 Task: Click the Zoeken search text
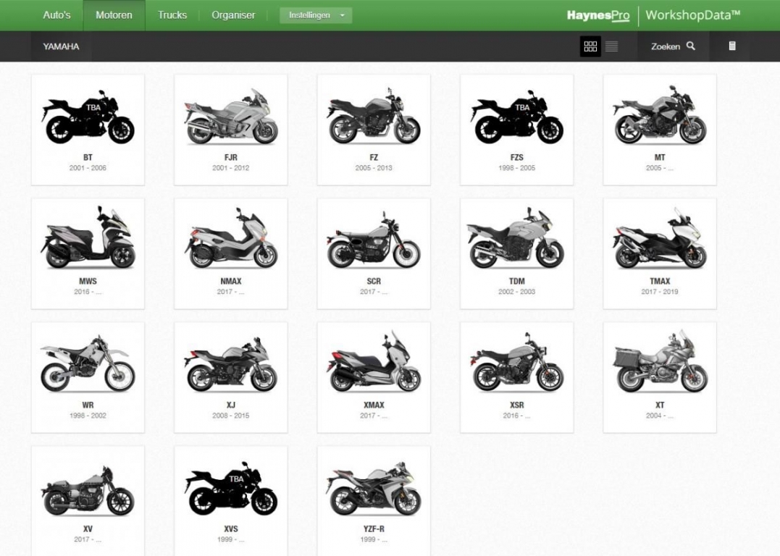665,46
